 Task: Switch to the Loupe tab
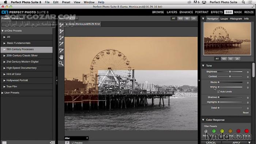[224, 19]
